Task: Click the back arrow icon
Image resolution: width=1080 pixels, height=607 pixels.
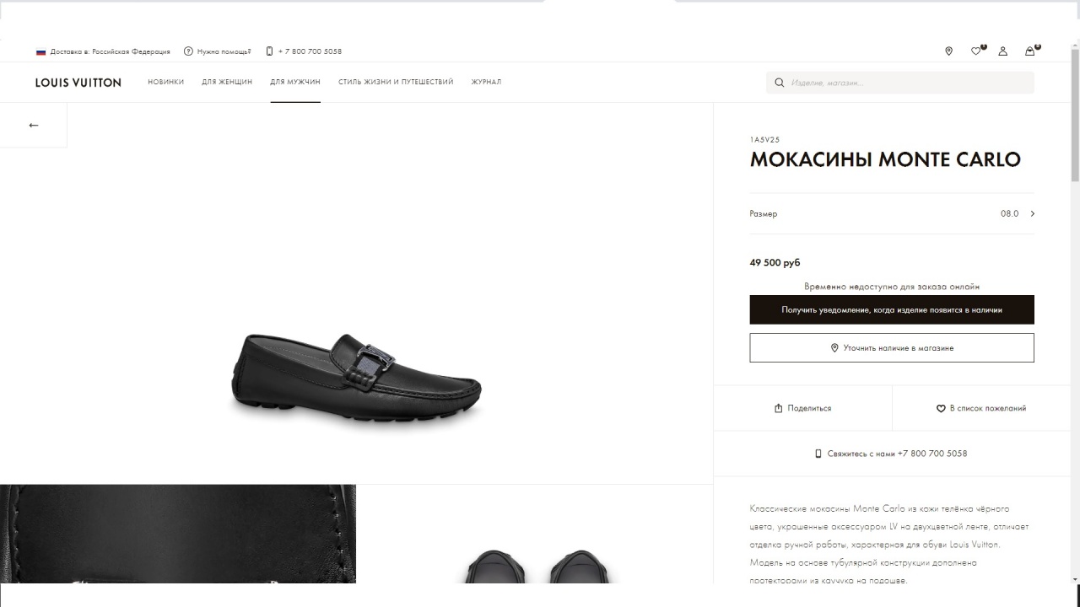Action: click(x=34, y=125)
